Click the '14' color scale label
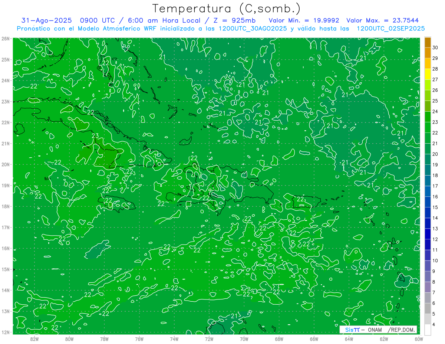This screenshot has width=445, height=344. 435,218
